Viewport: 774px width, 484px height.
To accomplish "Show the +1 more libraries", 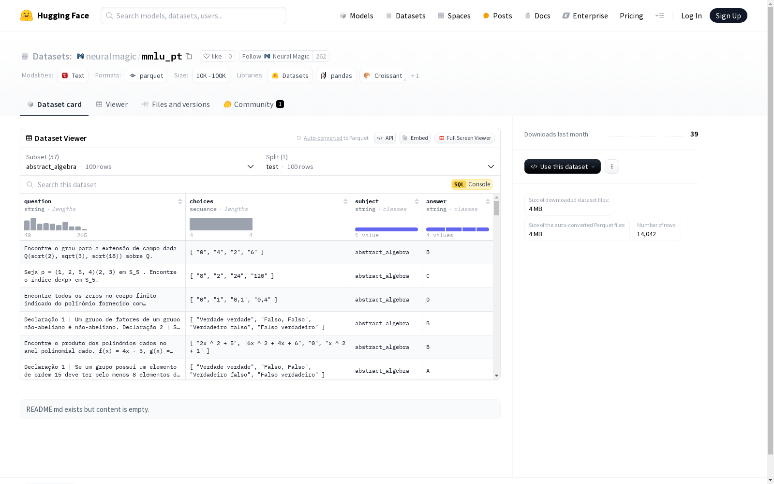I will coord(415,76).
